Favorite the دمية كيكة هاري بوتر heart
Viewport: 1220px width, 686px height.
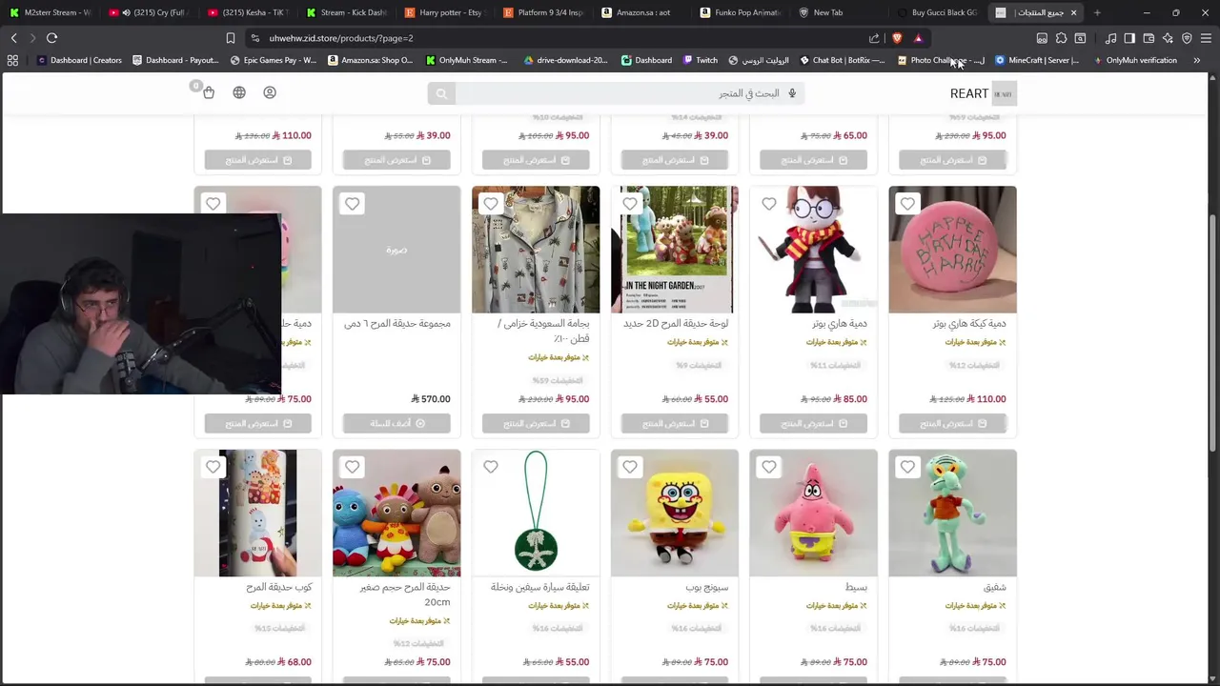(907, 203)
